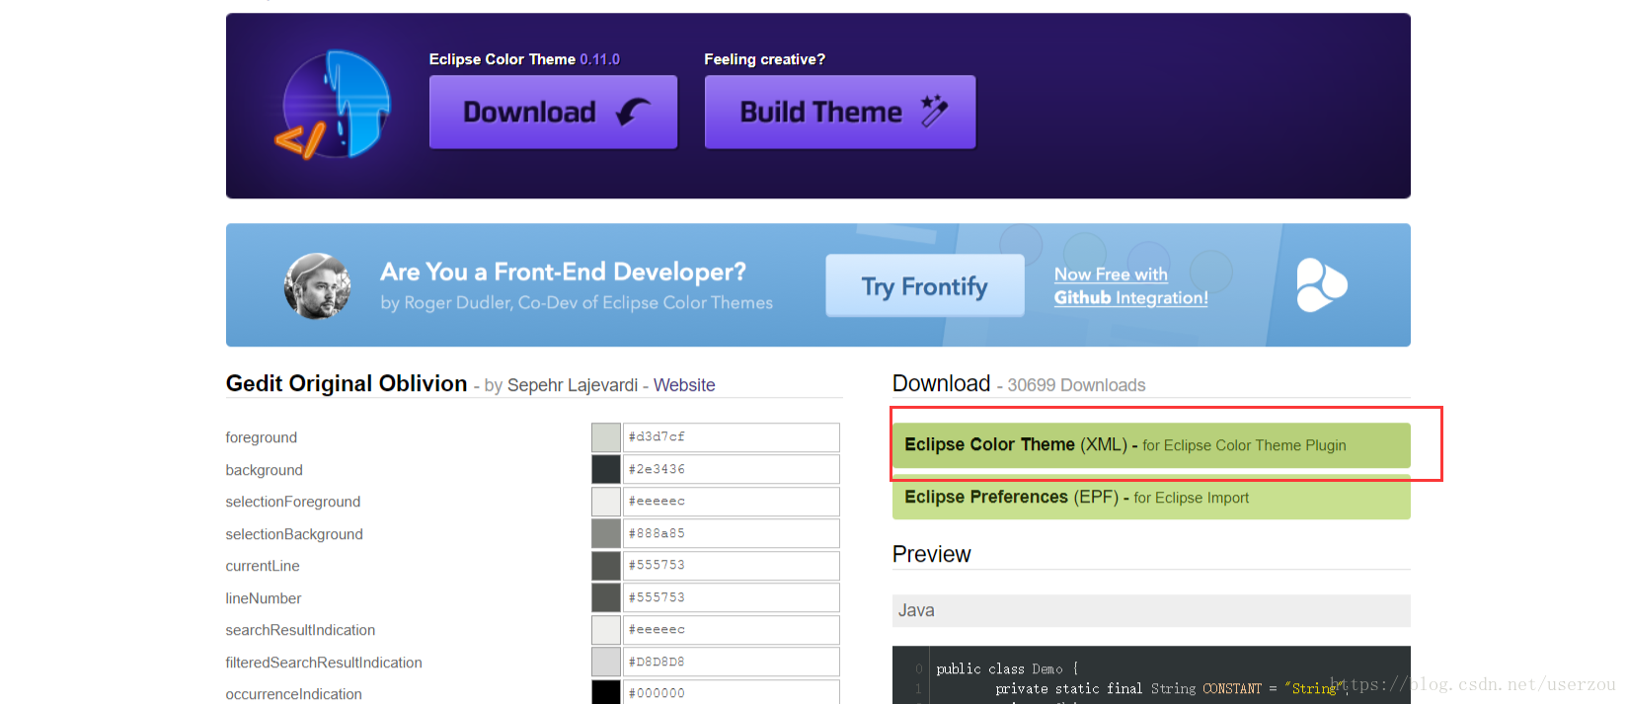Click the 'Preview' section heading
Screen dimensions: 1627x704
pos(932,554)
